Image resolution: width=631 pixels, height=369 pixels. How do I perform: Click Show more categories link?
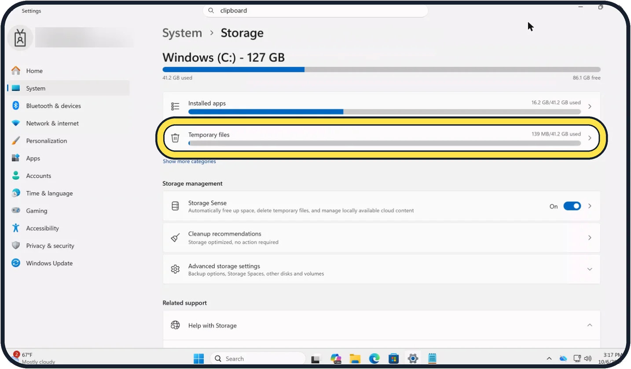pyautogui.click(x=189, y=161)
